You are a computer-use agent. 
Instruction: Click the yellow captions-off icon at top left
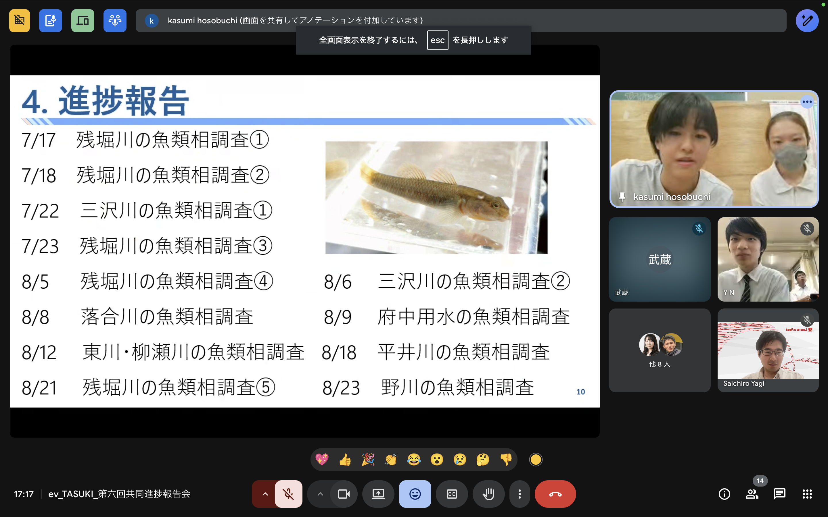pyautogui.click(x=20, y=20)
